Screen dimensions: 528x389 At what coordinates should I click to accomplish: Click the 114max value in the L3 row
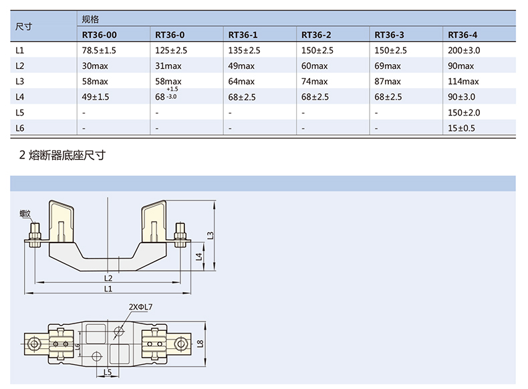(463, 82)
